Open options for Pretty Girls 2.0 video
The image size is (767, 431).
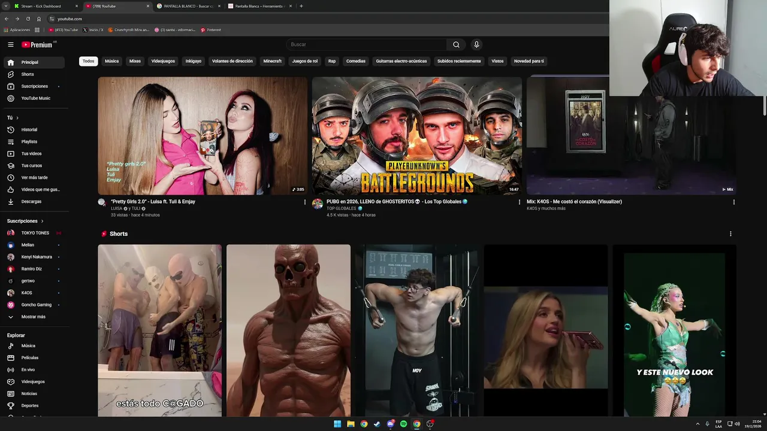tap(304, 202)
